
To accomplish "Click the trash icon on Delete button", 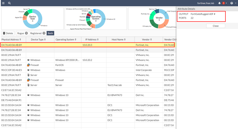I will (x=4, y=33).
